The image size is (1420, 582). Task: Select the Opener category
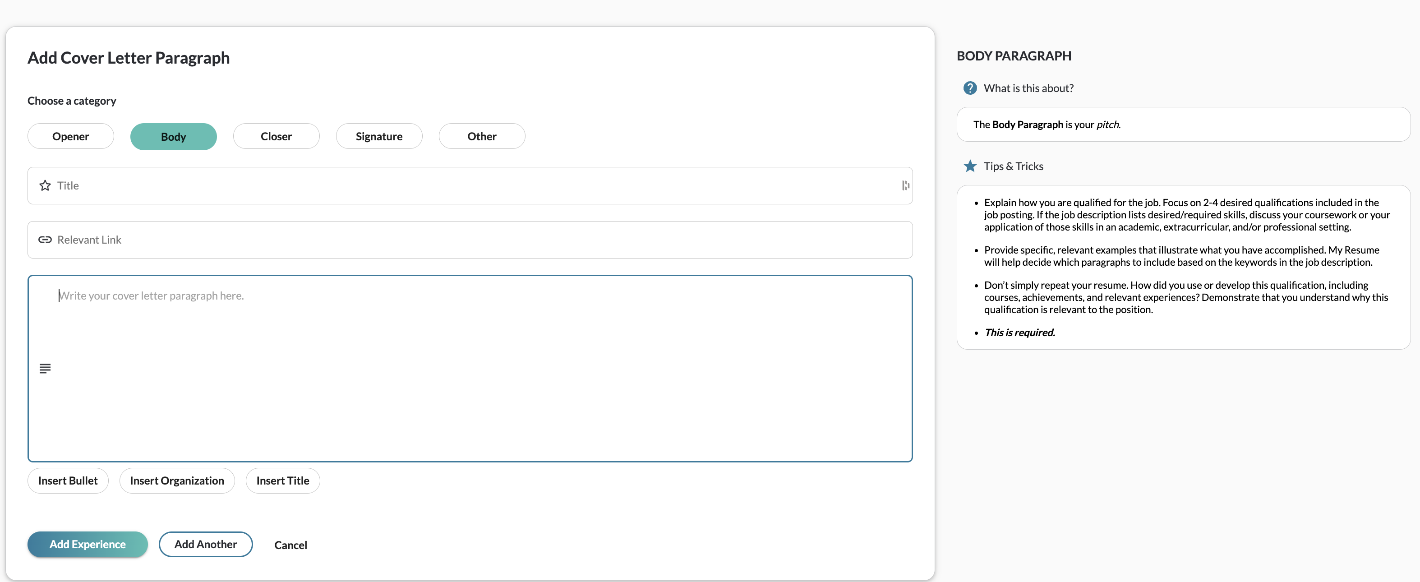(x=70, y=136)
